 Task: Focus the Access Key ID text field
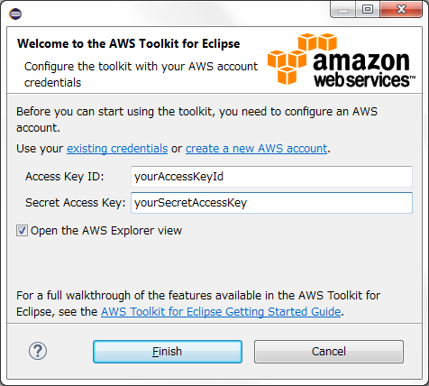pyautogui.click(x=271, y=177)
